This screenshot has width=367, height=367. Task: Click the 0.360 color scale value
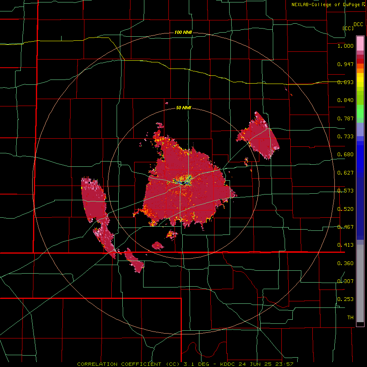click(x=345, y=263)
